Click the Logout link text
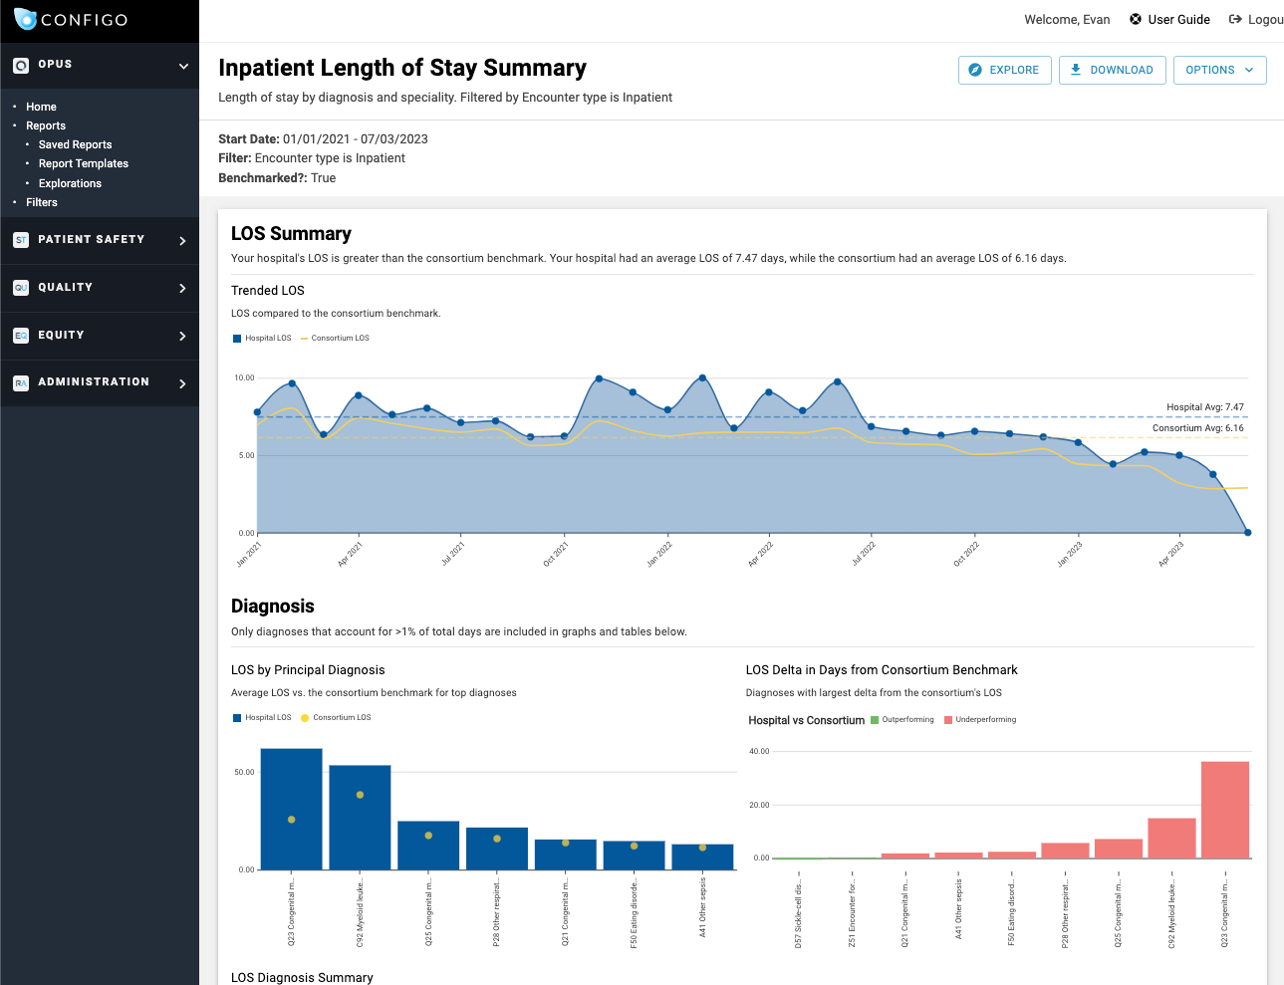 1265,19
